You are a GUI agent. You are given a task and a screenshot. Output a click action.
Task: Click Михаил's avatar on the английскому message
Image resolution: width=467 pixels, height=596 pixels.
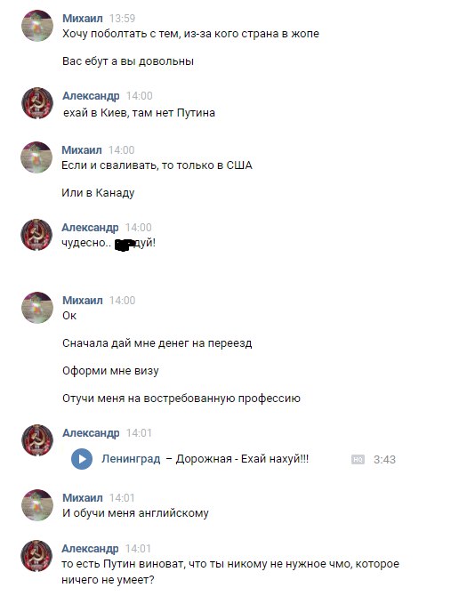pyautogui.click(x=36, y=504)
